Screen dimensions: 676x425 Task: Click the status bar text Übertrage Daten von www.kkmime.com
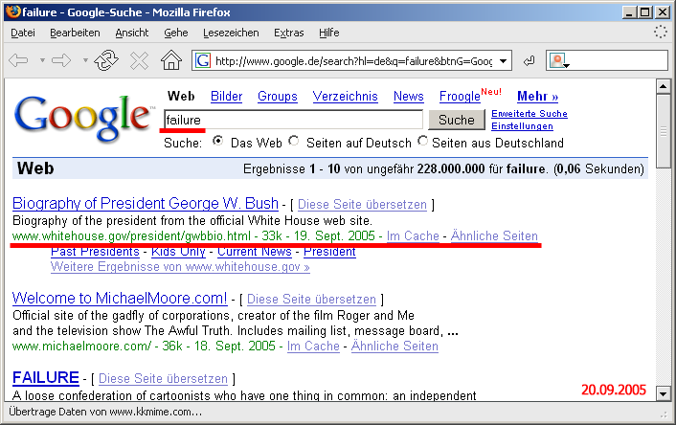(x=105, y=412)
